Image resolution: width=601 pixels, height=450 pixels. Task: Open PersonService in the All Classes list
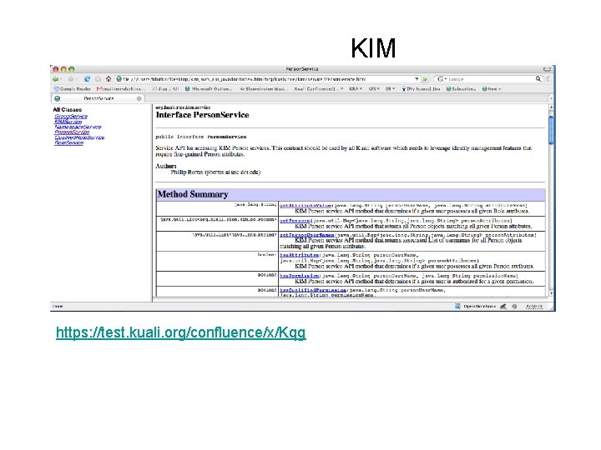pyautogui.click(x=72, y=132)
